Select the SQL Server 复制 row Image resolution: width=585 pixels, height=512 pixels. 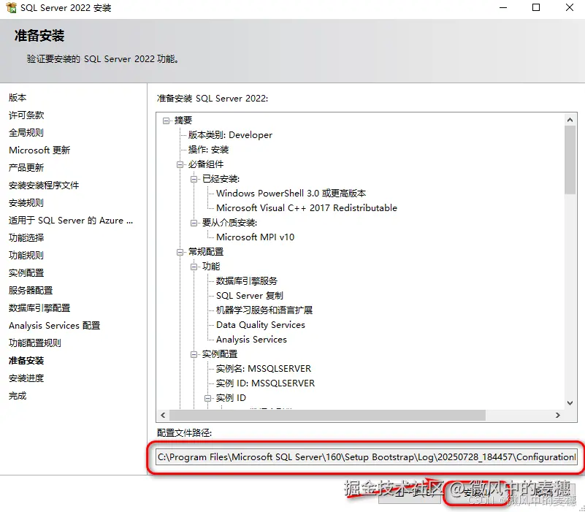(x=250, y=296)
